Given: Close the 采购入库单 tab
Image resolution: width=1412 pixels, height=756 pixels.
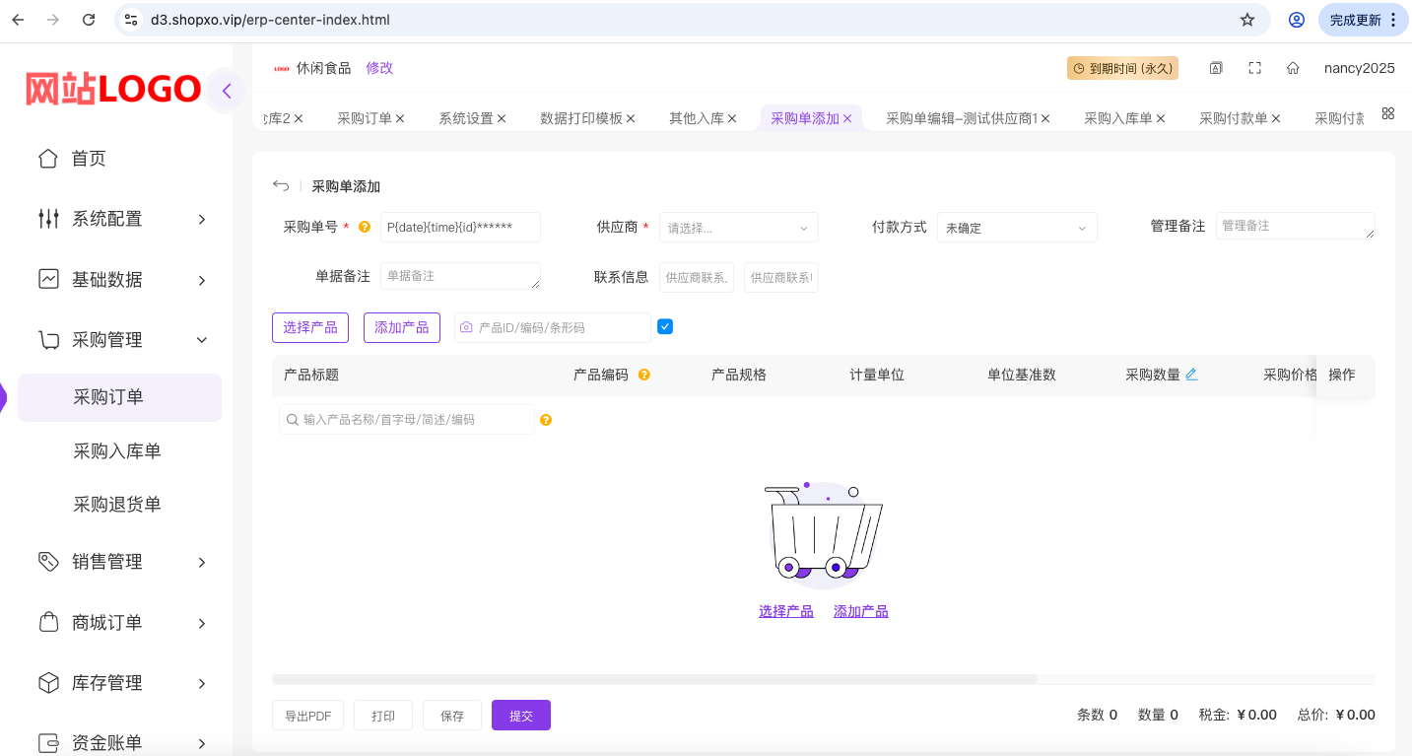Looking at the screenshot, I should [1161, 118].
